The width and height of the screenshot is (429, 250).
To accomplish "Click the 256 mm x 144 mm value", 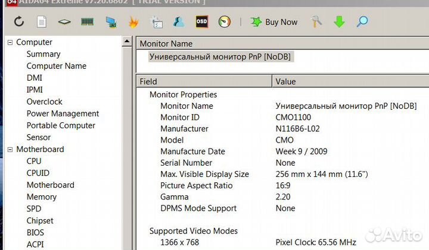I will [322, 174].
